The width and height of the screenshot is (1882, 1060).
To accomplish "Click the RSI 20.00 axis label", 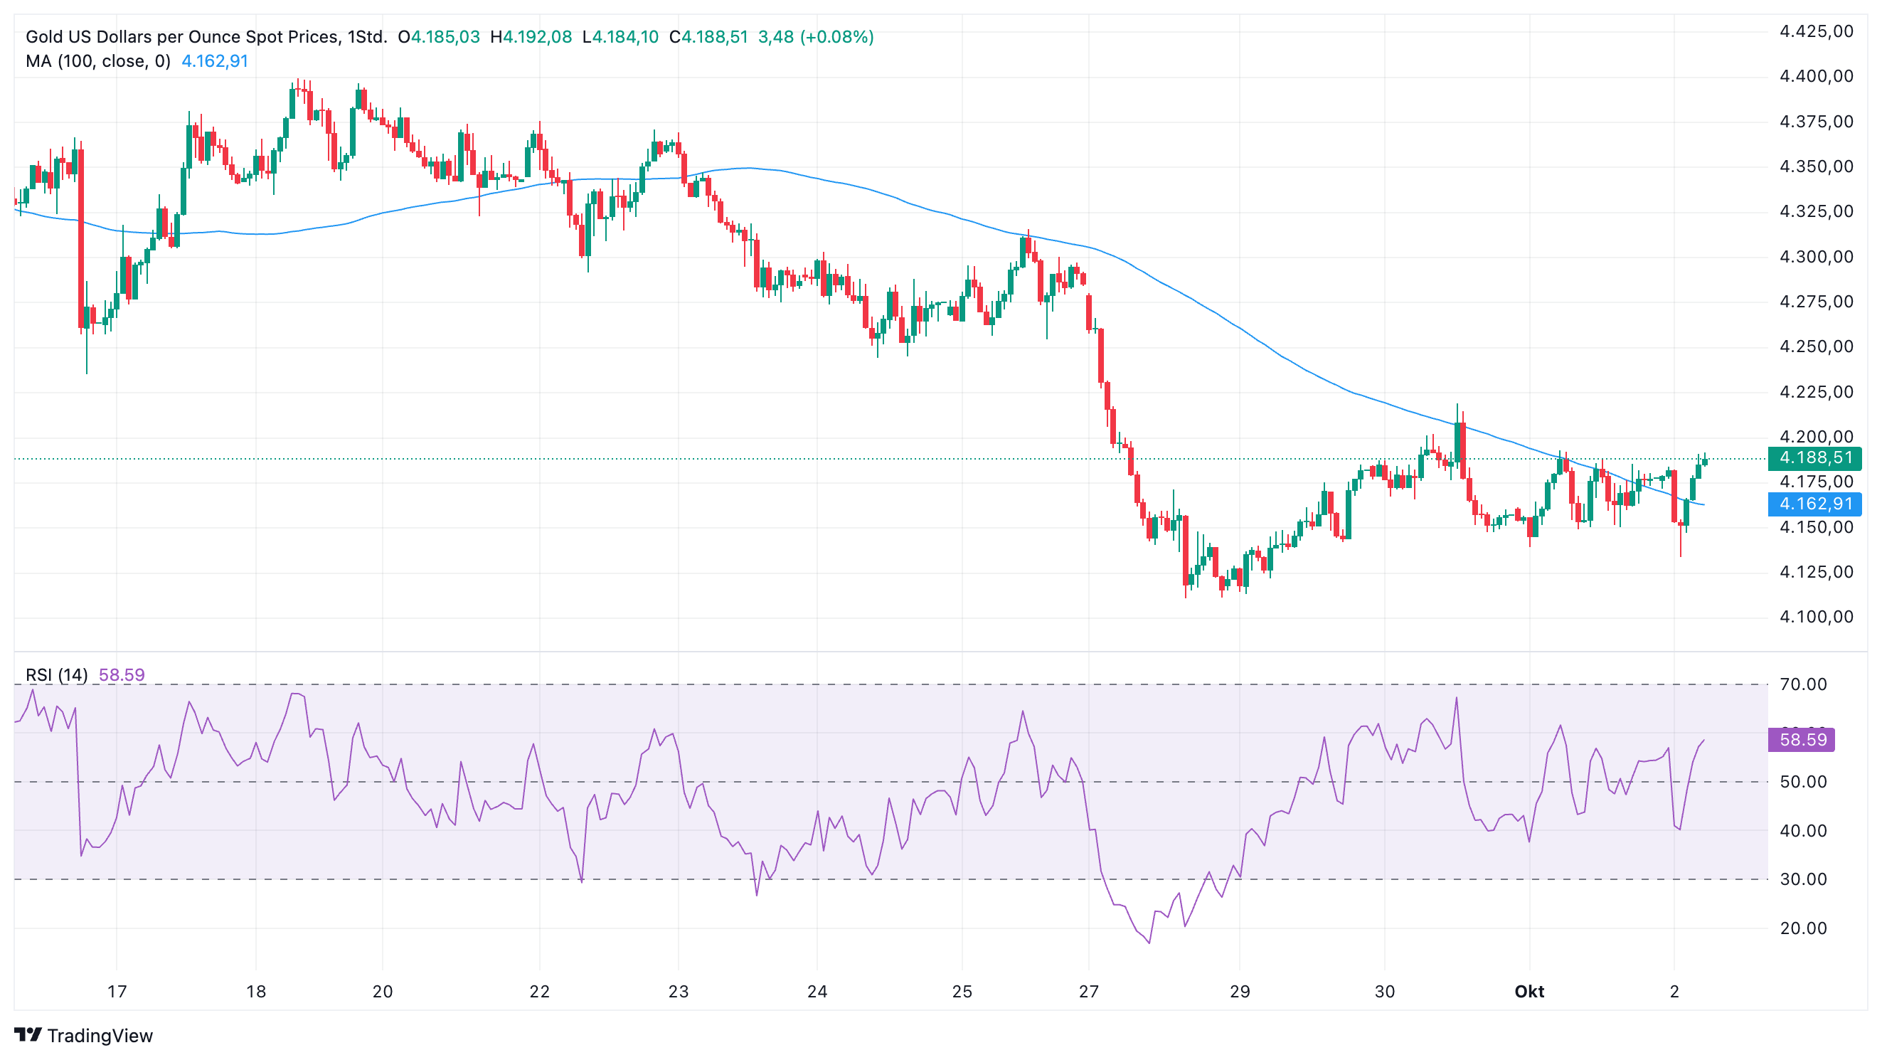I will pos(1803,928).
